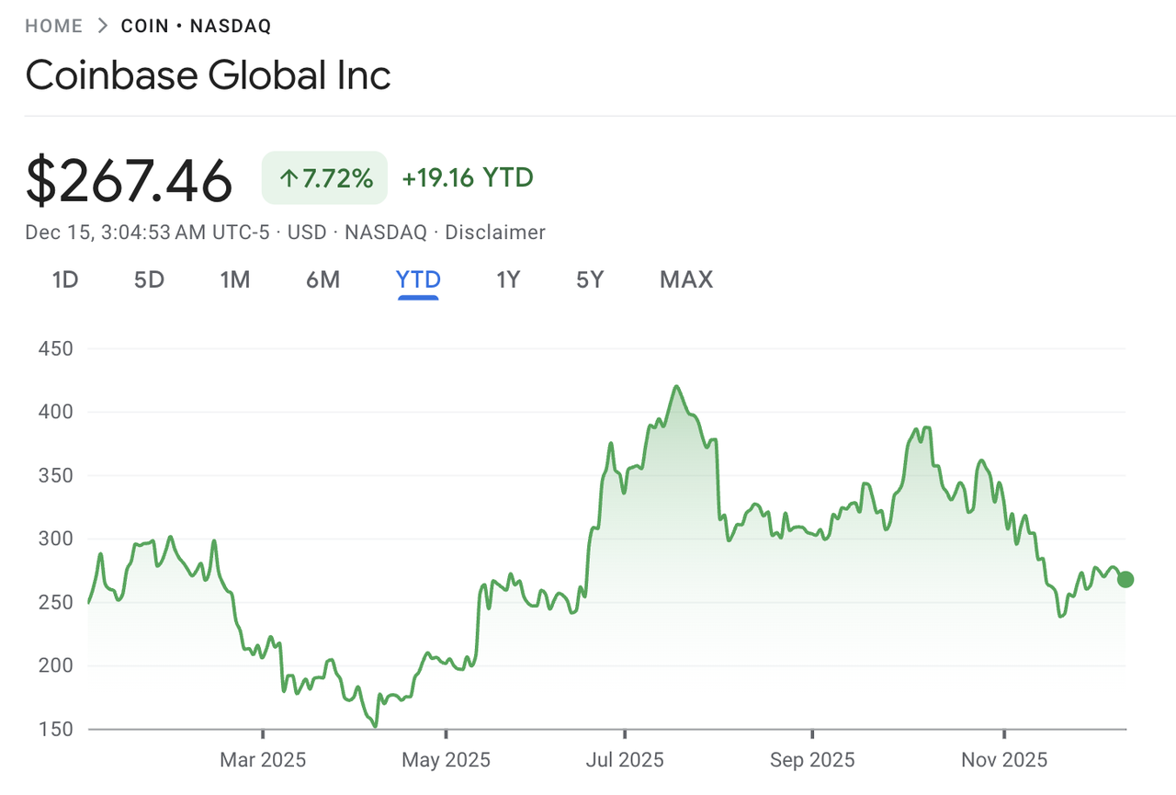
Task: Click the $267.46 stock price
Action: coord(129,180)
